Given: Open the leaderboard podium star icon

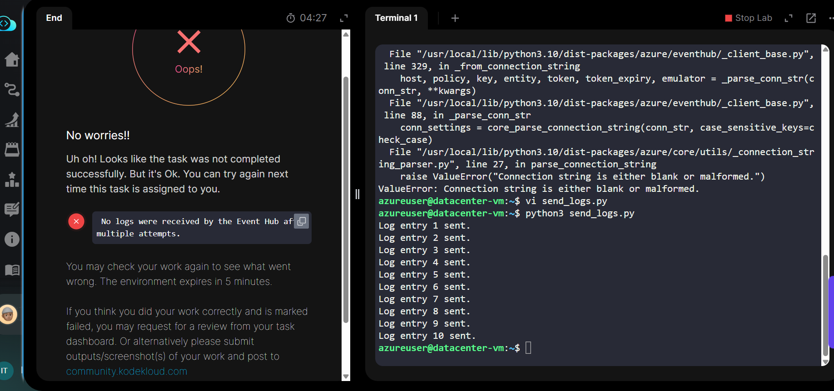Looking at the screenshot, I should (x=12, y=180).
